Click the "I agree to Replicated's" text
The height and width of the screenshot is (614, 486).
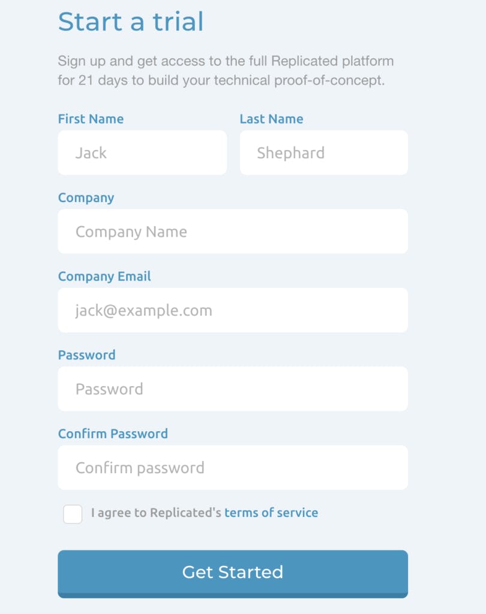pos(157,513)
